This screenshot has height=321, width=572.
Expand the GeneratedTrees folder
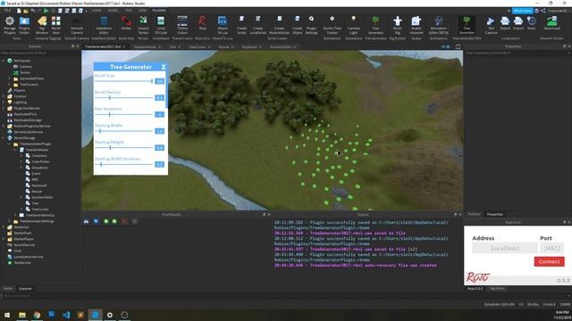[10, 78]
